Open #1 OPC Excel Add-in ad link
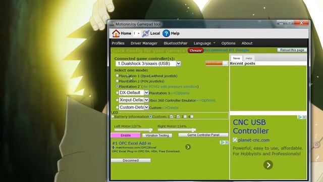This screenshot has width=323, height=182. [132, 143]
